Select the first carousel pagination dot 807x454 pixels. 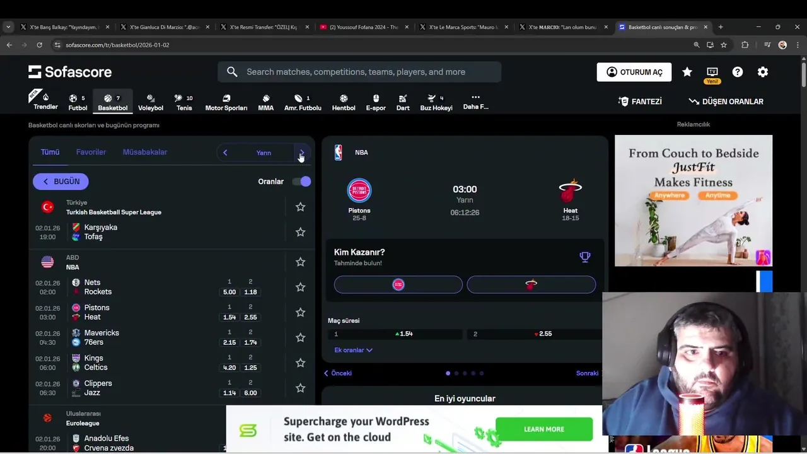click(x=448, y=373)
